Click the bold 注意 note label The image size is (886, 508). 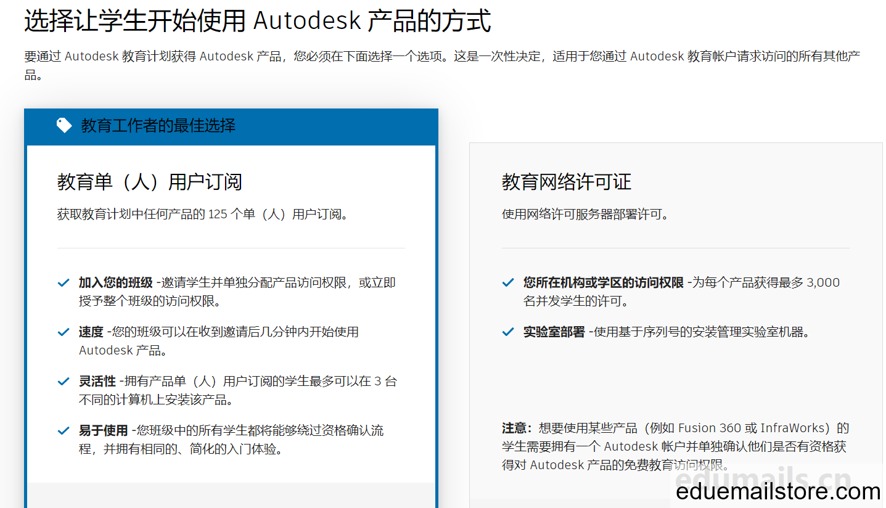click(x=516, y=428)
